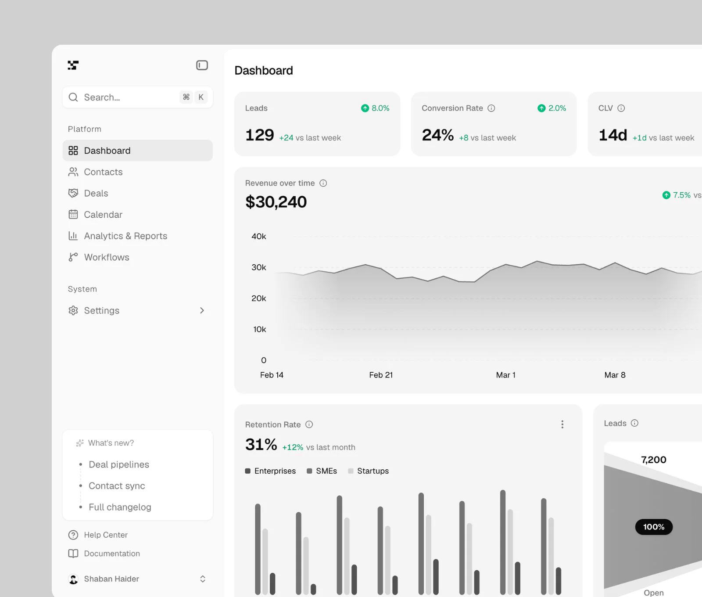The height and width of the screenshot is (597, 702).
Task: Expand the Settings chevron
Action: pyautogui.click(x=202, y=310)
